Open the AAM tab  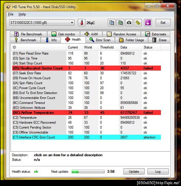click(91, 34)
